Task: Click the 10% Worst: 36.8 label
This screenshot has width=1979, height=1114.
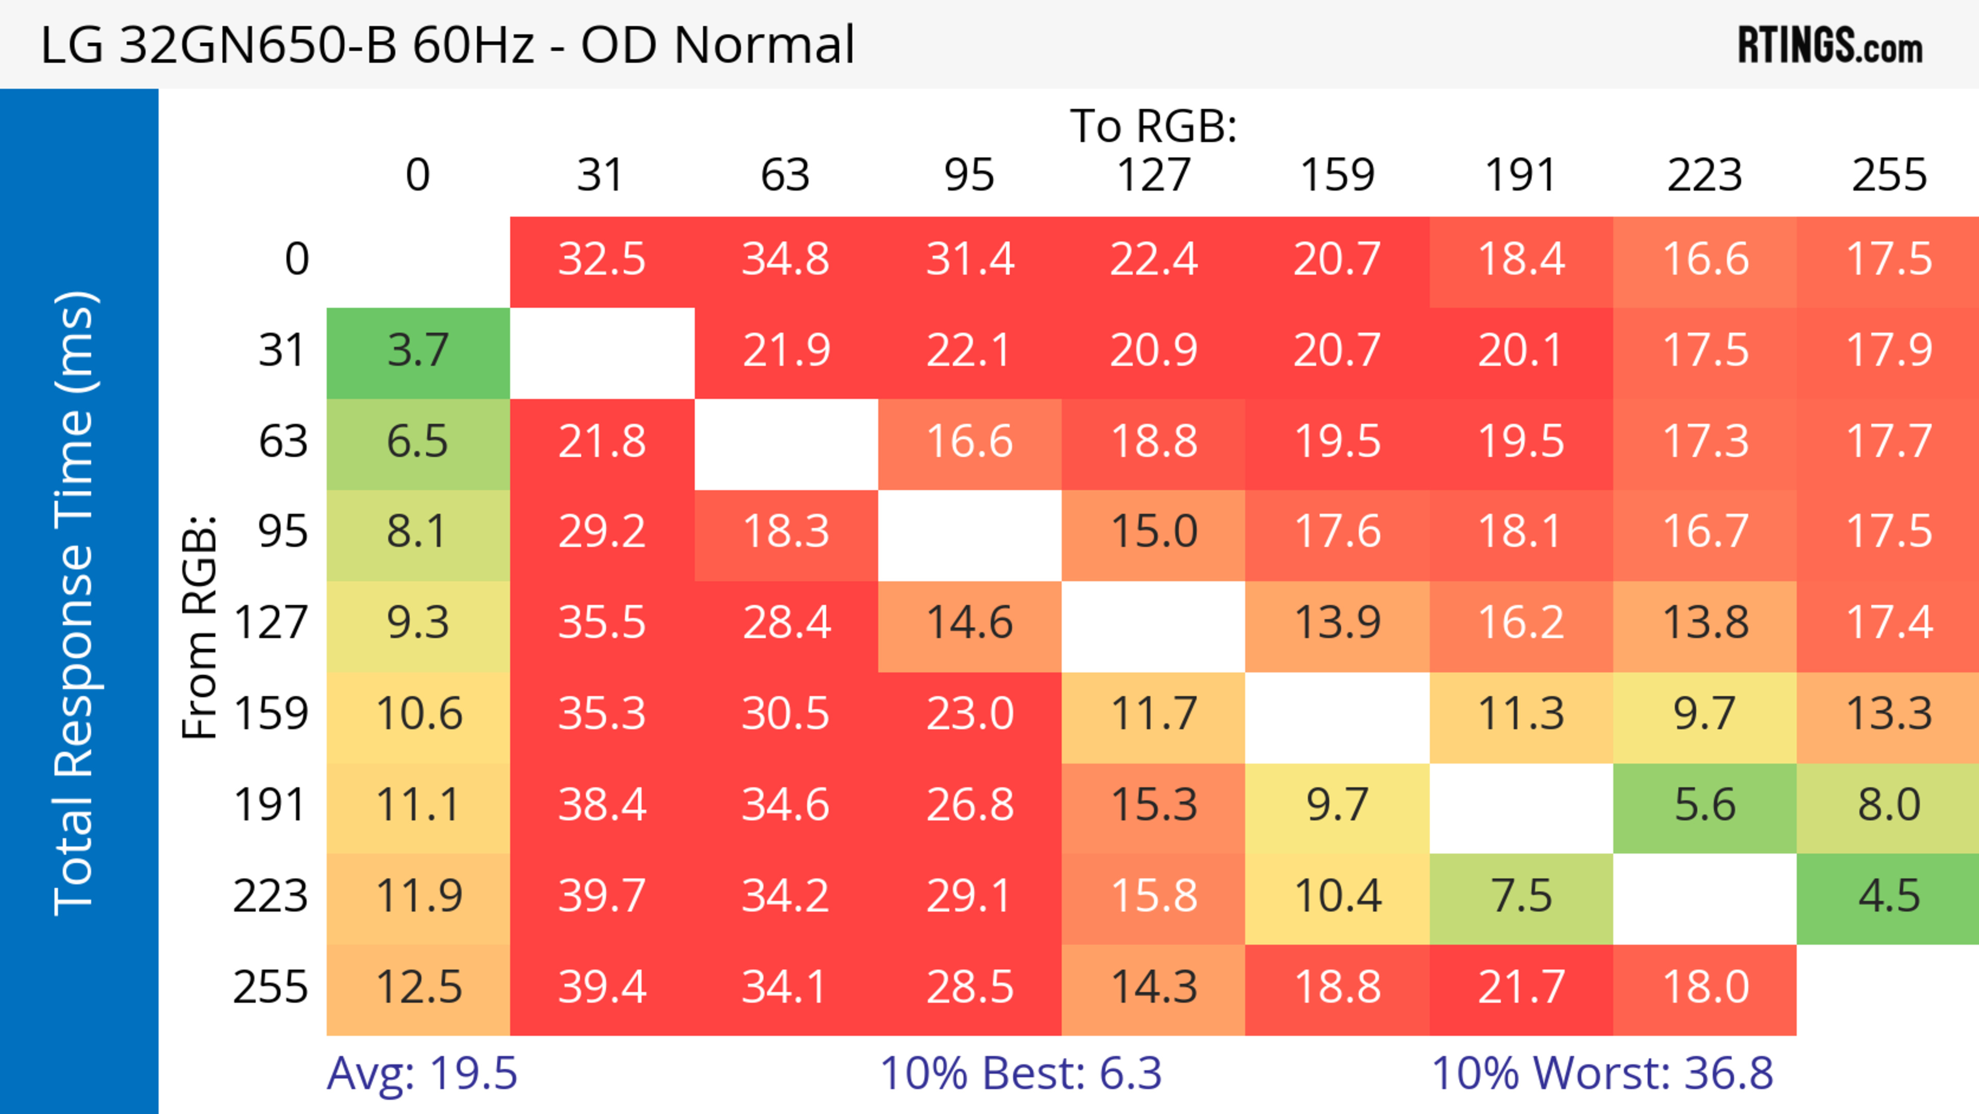Action: point(1603,1073)
